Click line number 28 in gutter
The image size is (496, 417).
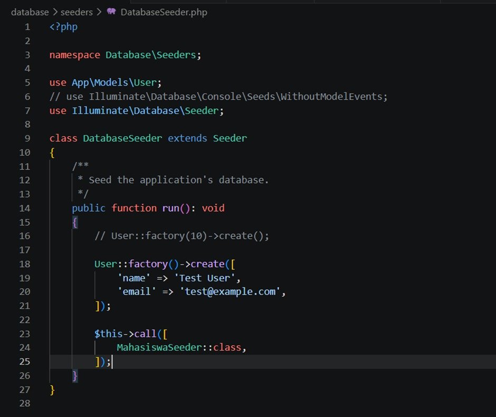25,403
